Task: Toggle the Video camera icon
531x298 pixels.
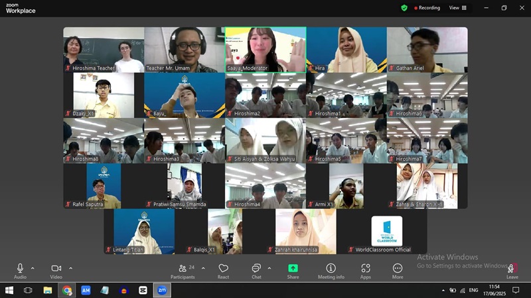Action: tap(56, 268)
